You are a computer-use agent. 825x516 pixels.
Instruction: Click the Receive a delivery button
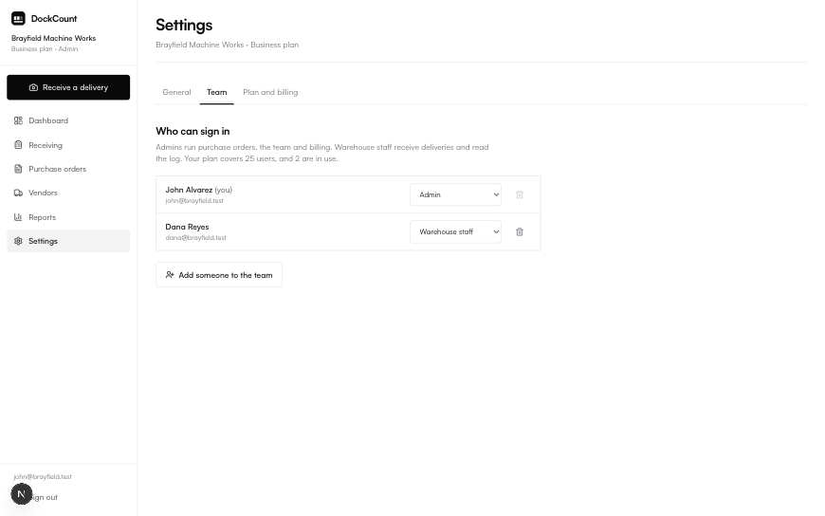[x=68, y=87]
